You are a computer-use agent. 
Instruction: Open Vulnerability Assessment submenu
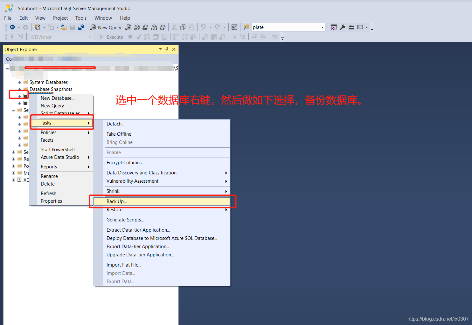[162, 181]
